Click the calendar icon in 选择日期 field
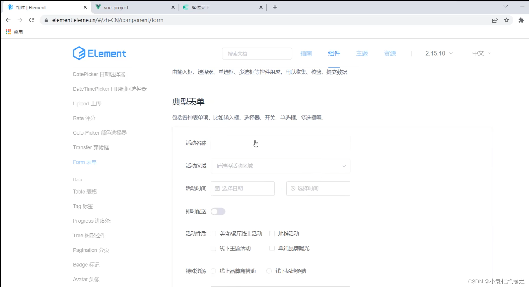529x287 pixels. coord(217,188)
